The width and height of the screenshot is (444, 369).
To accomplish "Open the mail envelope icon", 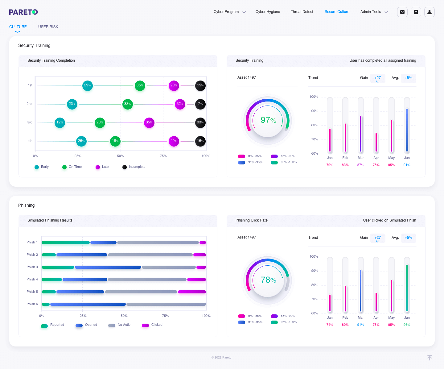I will pyautogui.click(x=402, y=12).
